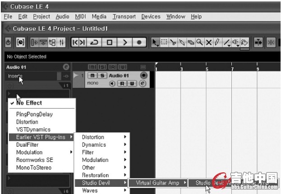Start playback with the Play button
This screenshot has height=194, width=281.
[x=125, y=42]
